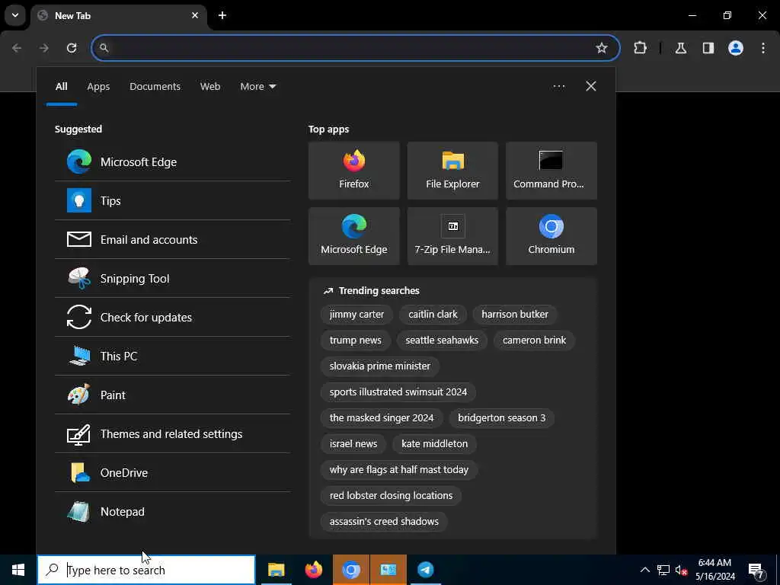Search trending assassin's creed shadows
The width and height of the screenshot is (780, 585).
(384, 521)
